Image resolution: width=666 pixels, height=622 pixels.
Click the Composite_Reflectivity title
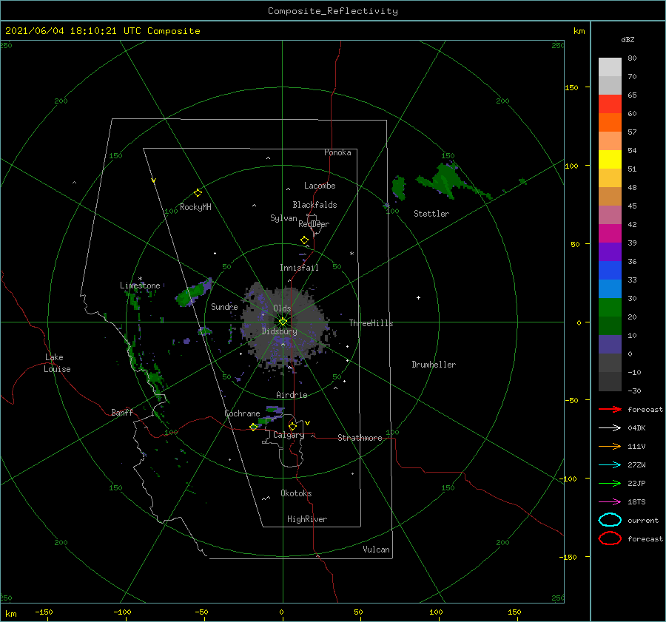(333, 11)
